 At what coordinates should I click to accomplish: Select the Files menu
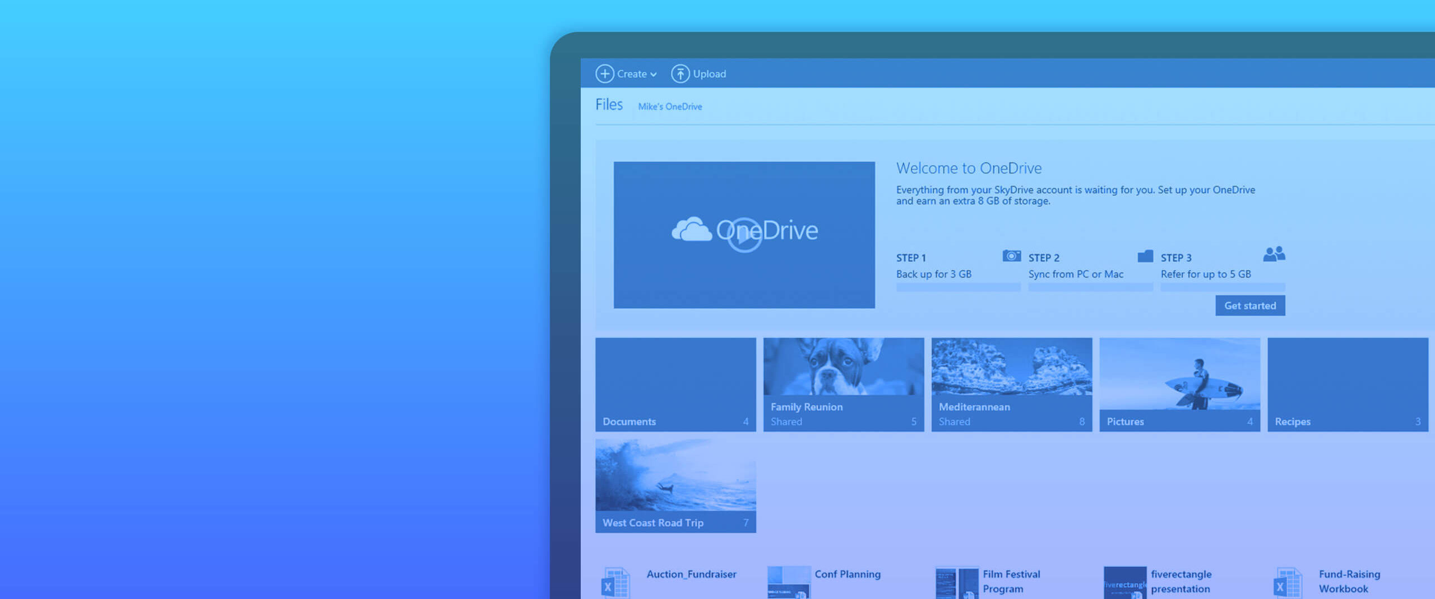(x=609, y=104)
